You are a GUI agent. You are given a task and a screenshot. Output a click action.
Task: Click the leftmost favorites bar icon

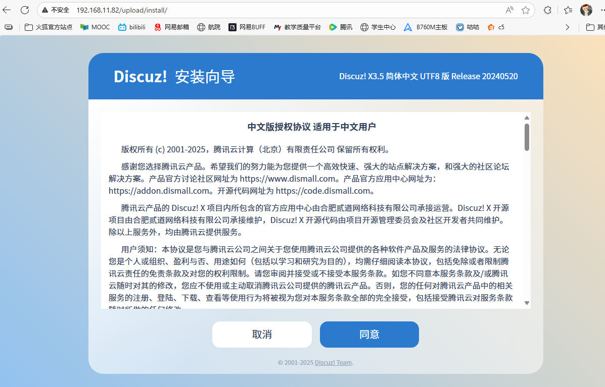(9, 27)
